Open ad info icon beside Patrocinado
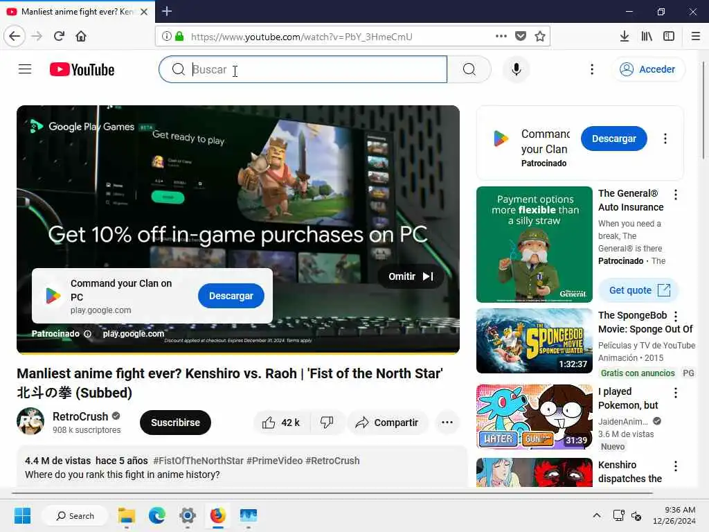Screen dimensions: 709x532 pyautogui.click(x=88, y=334)
